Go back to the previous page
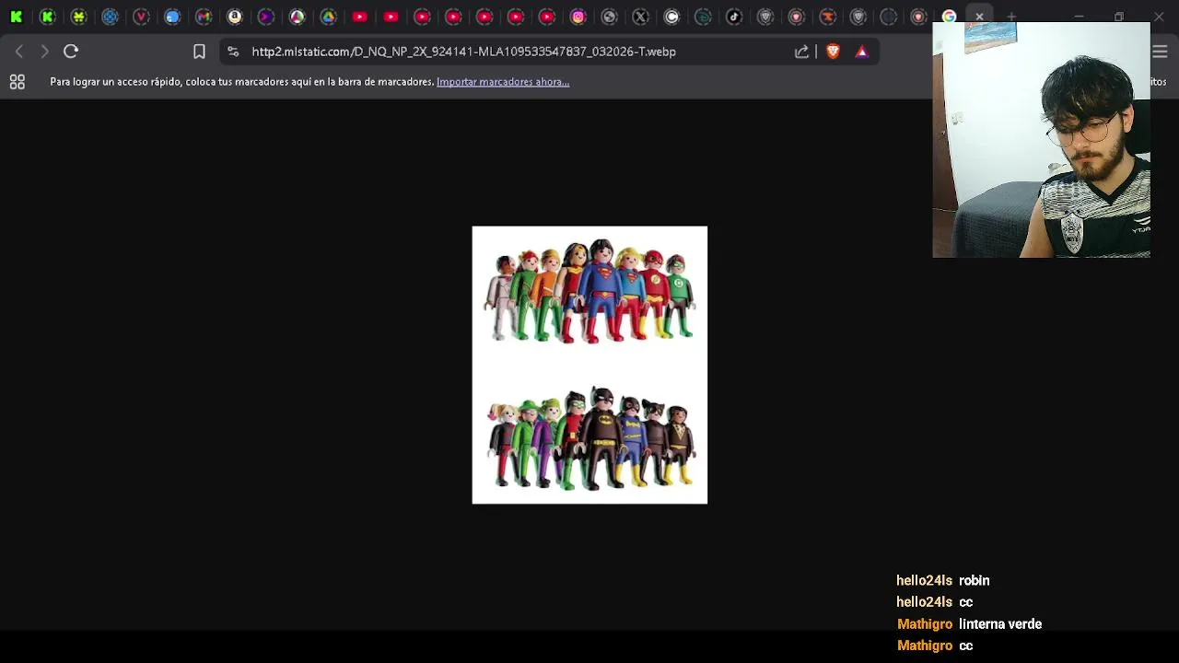Viewport: 1179px width, 663px height. coord(19,52)
